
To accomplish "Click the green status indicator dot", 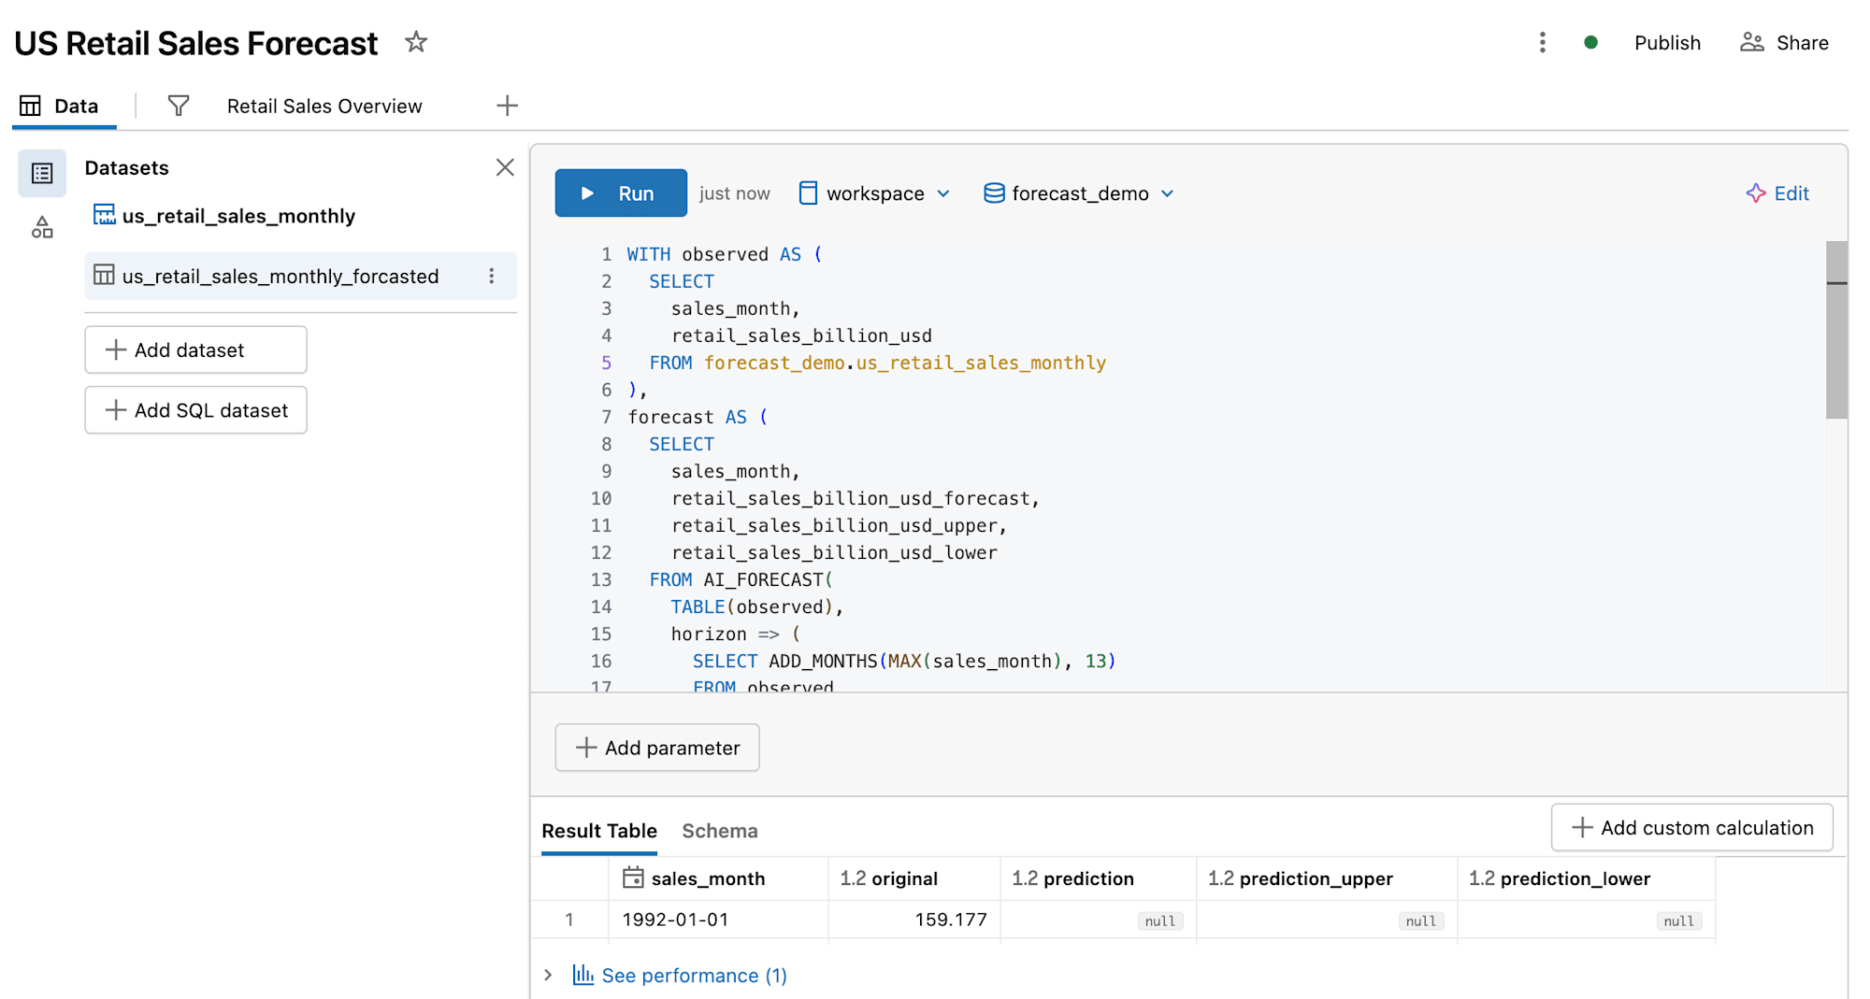I will (1590, 43).
